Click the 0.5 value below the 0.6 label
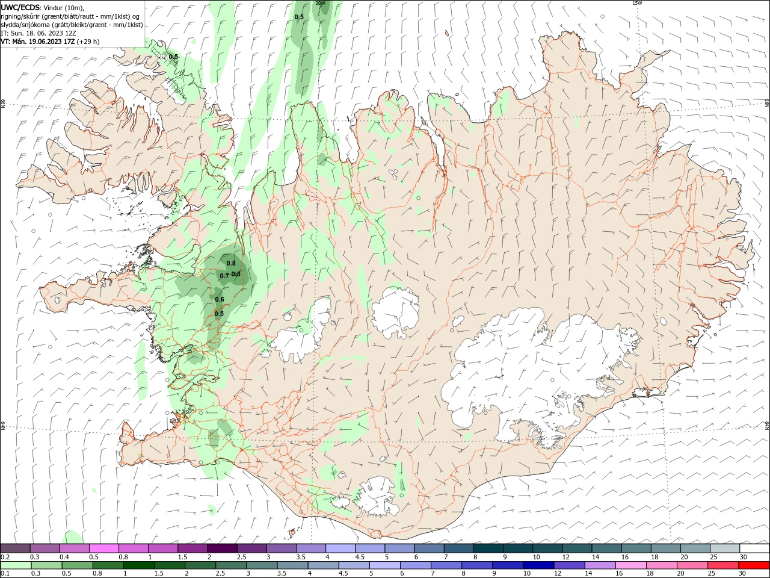770x578 pixels. tap(219, 314)
